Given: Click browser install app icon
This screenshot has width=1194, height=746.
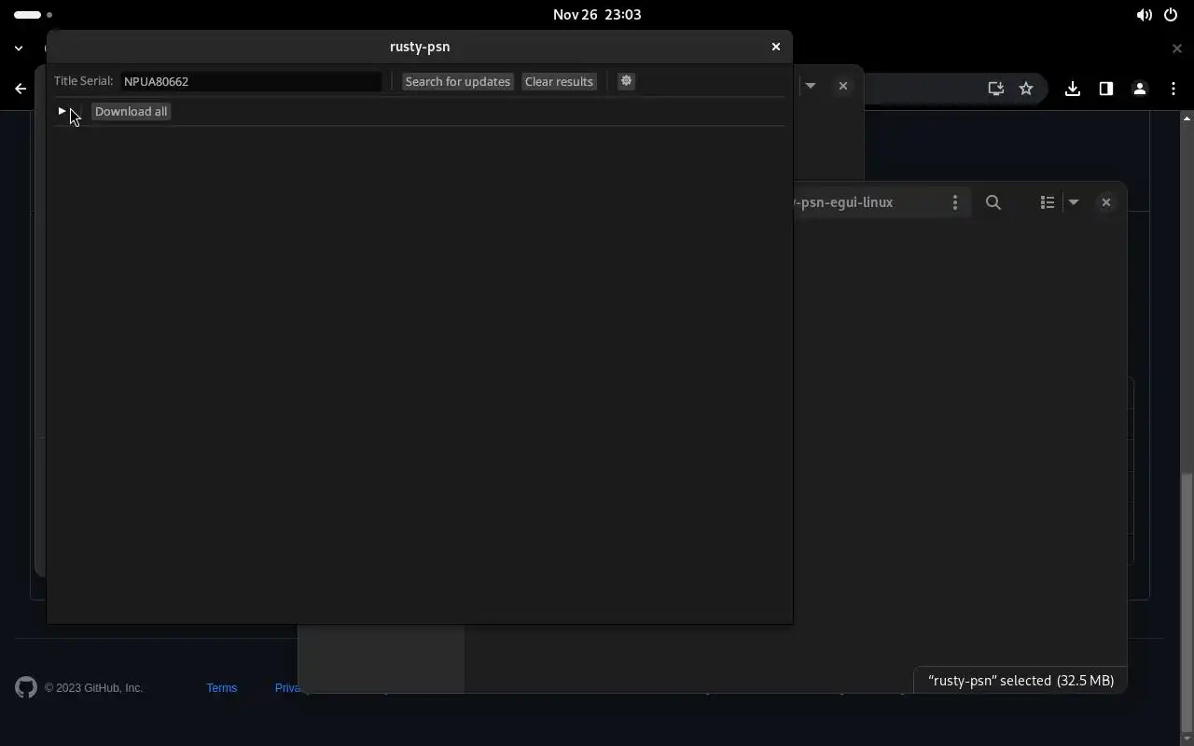Looking at the screenshot, I should (996, 89).
